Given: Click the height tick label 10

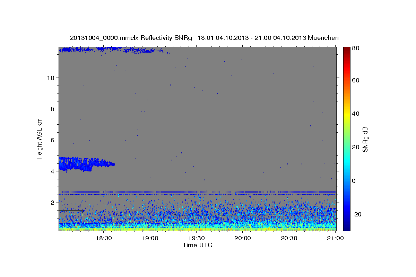Looking at the screenshot, I should (x=50, y=78).
